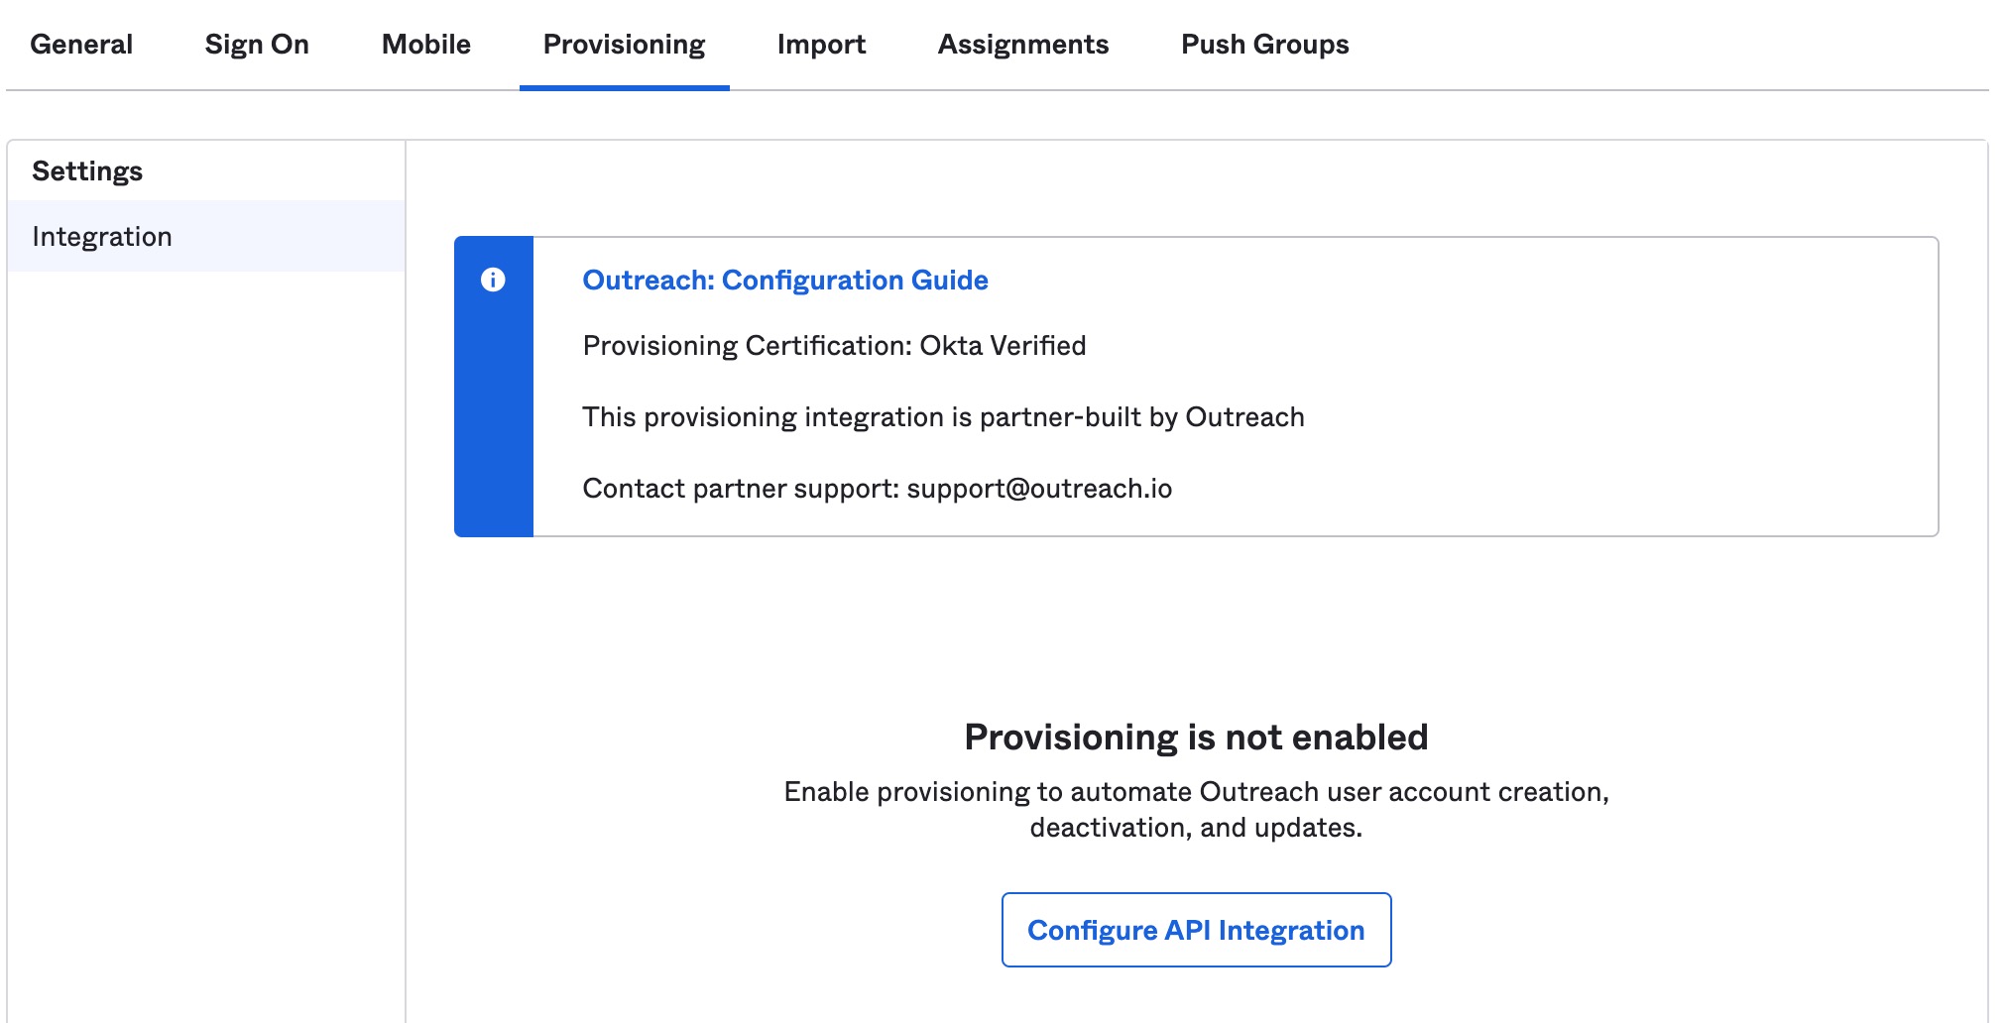The image size is (2009, 1023).
Task: Click the 'Provisioning Certification: Okta Verified' text
Action: click(835, 346)
